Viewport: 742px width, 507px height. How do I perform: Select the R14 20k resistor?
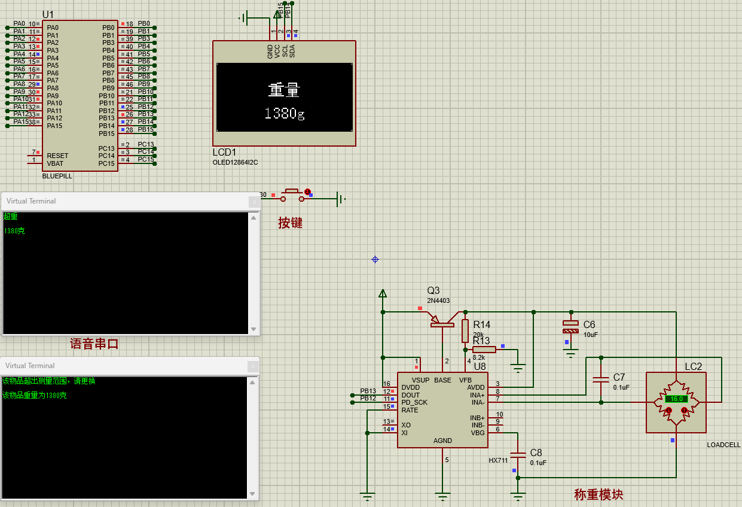[x=465, y=330]
